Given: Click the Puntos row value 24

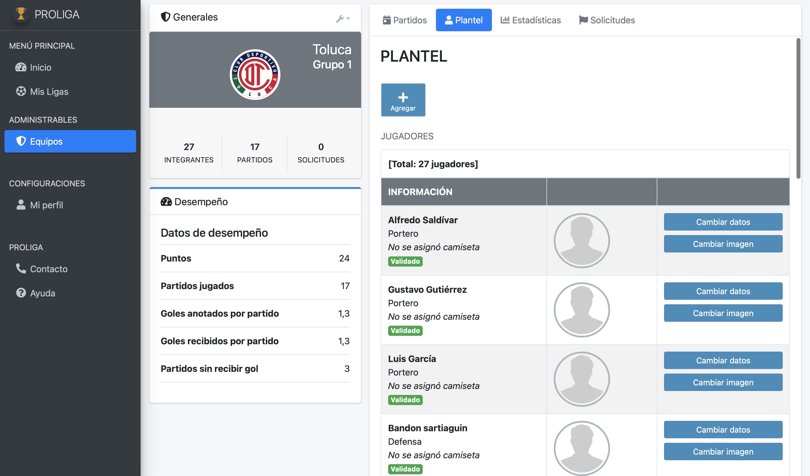Looking at the screenshot, I should click(344, 258).
